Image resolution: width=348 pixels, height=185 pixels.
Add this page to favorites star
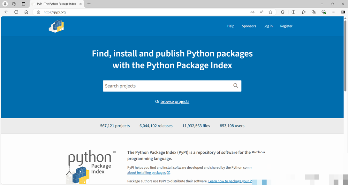[x=270, y=12]
